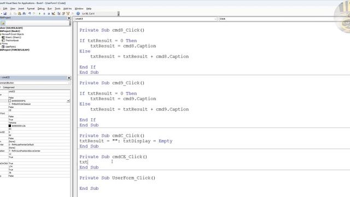The image size is (350, 197).
Task: Click the Reset stop icon
Action: (49, 14)
